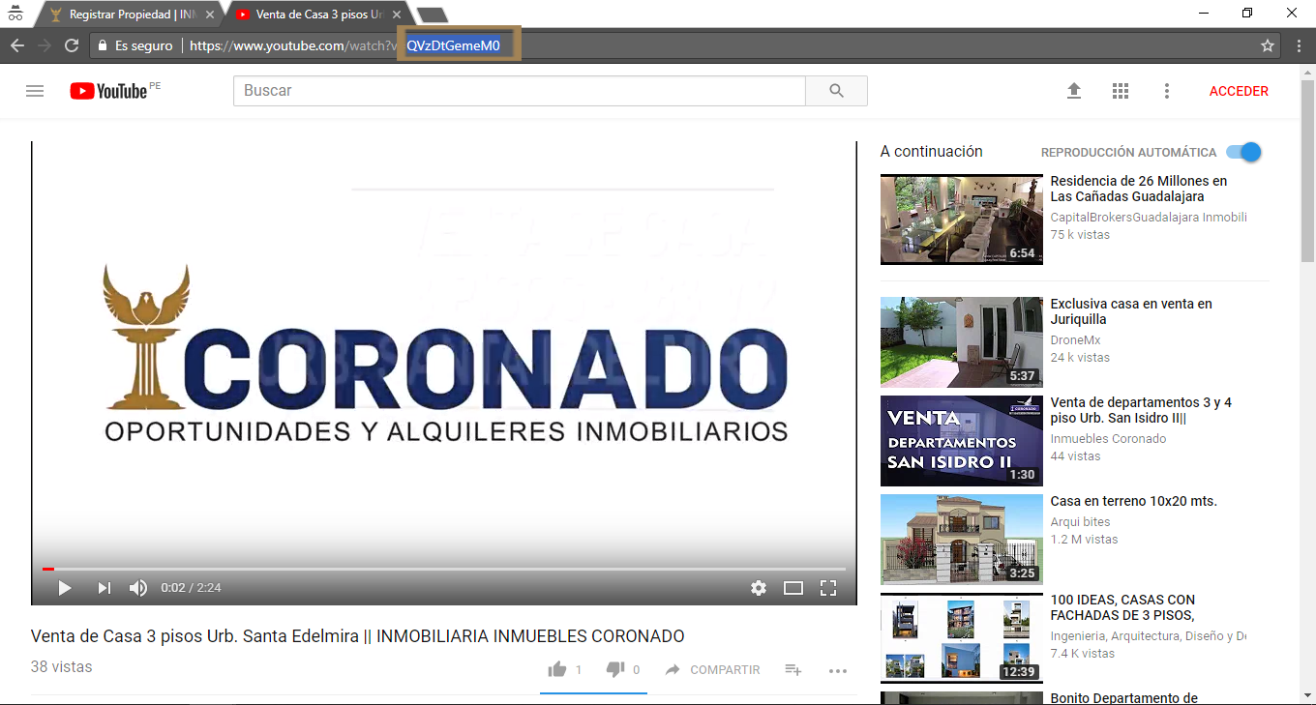Enter fullscreen video mode
1316x705 pixels.
click(x=828, y=588)
